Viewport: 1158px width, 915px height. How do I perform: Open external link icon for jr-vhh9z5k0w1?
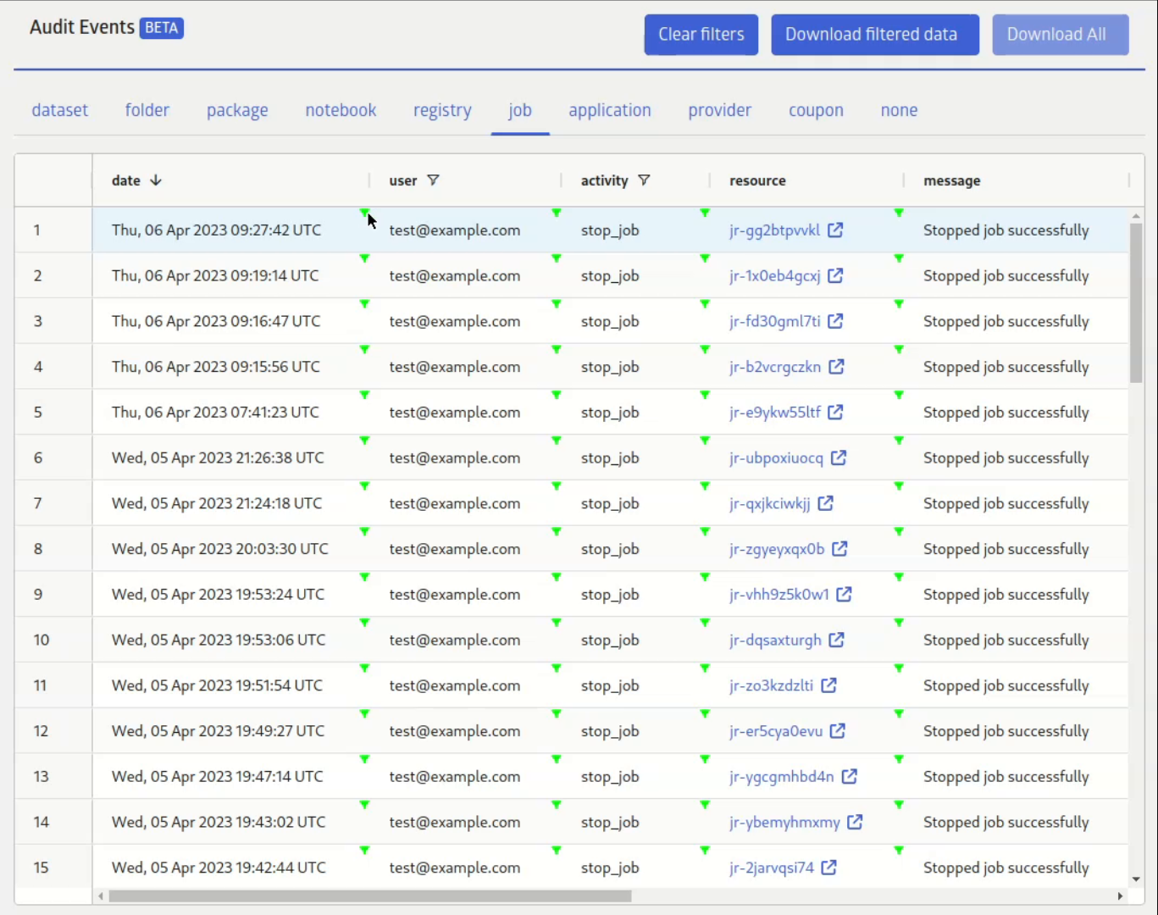pyautogui.click(x=845, y=594)
